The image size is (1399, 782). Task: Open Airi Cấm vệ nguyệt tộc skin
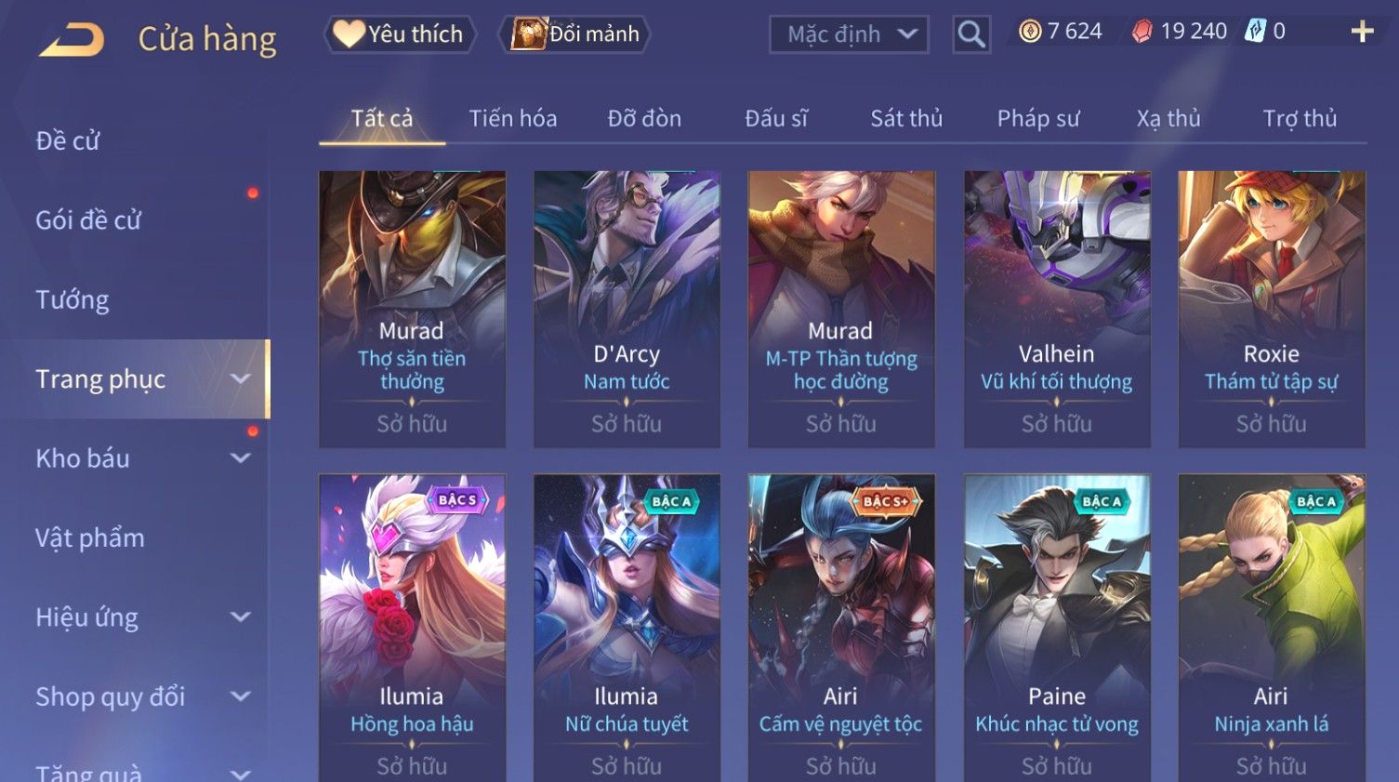click(841, 628)
